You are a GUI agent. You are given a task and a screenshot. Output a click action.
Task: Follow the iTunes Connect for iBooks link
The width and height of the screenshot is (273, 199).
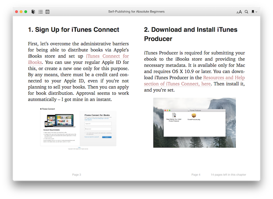pyautogui.click(x=107, y=56)
